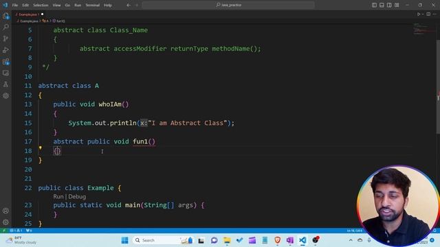Open the editor More Actions ellipsis
The width and height of the screenshot is (440, 247).
coord(434,14)
